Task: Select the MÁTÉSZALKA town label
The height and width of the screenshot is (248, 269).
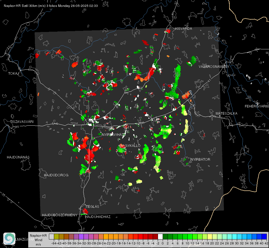Action: pos(226,114)
